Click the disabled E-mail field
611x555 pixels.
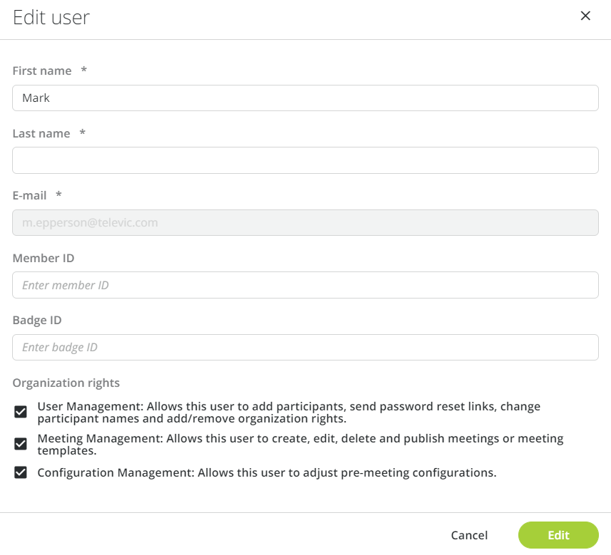pyautogui.click(x=305, y=222)
